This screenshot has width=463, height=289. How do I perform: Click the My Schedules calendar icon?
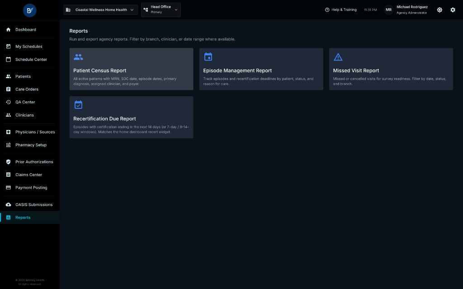(x=8, y=47)
